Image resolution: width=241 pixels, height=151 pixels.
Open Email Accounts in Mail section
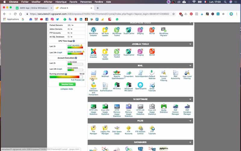(93, 75)
